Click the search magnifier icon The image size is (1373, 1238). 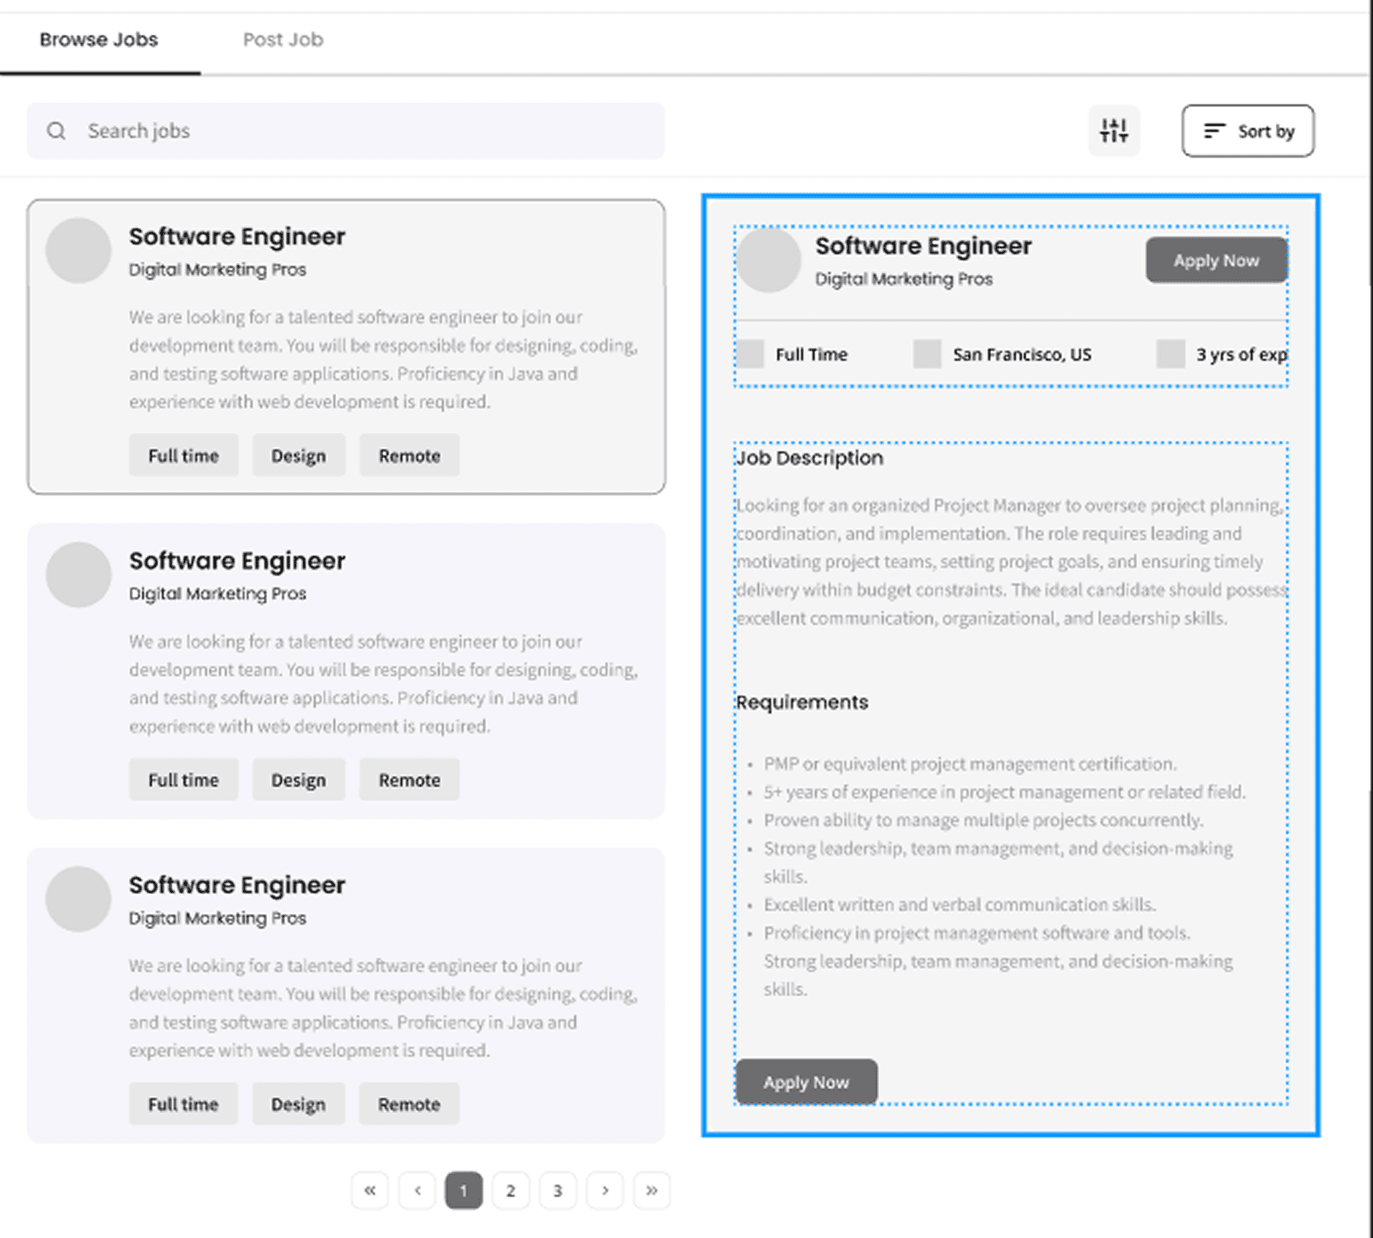(x=56, y=131)
